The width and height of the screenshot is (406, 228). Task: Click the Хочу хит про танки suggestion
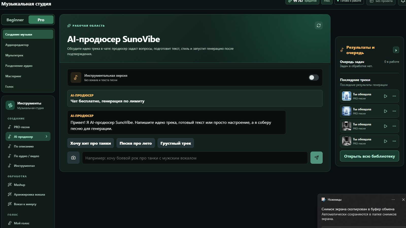pos(91,143)
